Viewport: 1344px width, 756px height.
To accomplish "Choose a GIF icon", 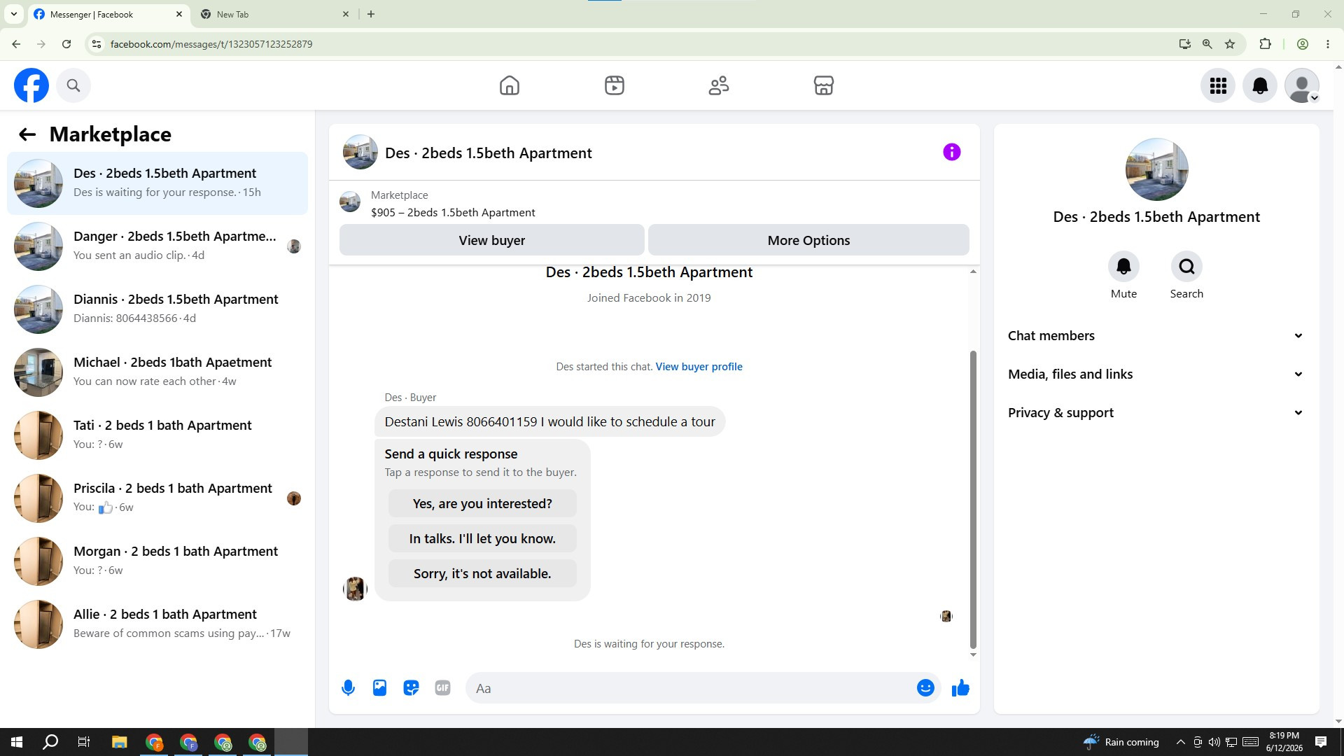I will 442,688.
